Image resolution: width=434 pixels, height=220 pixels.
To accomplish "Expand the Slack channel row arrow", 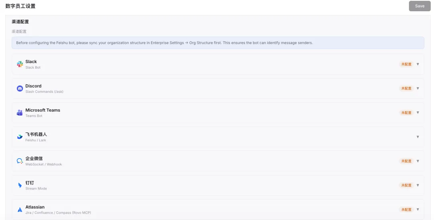I will pyautogui.click(x=418, y=64).
